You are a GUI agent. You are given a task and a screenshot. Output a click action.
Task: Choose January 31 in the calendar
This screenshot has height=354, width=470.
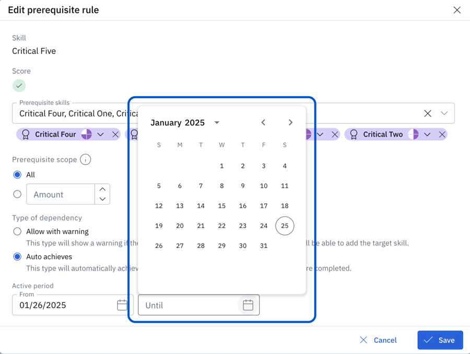coord(264,246)
